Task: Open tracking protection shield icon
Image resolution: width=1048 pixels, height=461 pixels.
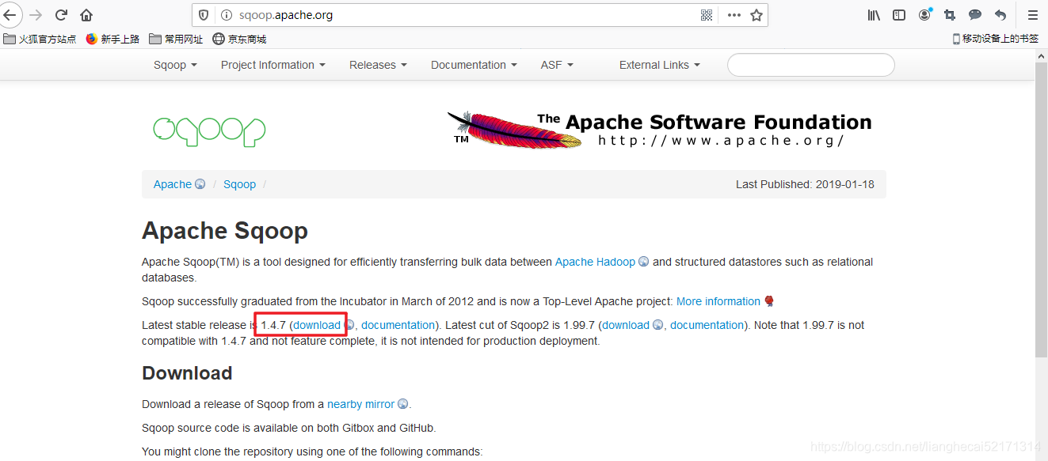Action: pos(204,15)
